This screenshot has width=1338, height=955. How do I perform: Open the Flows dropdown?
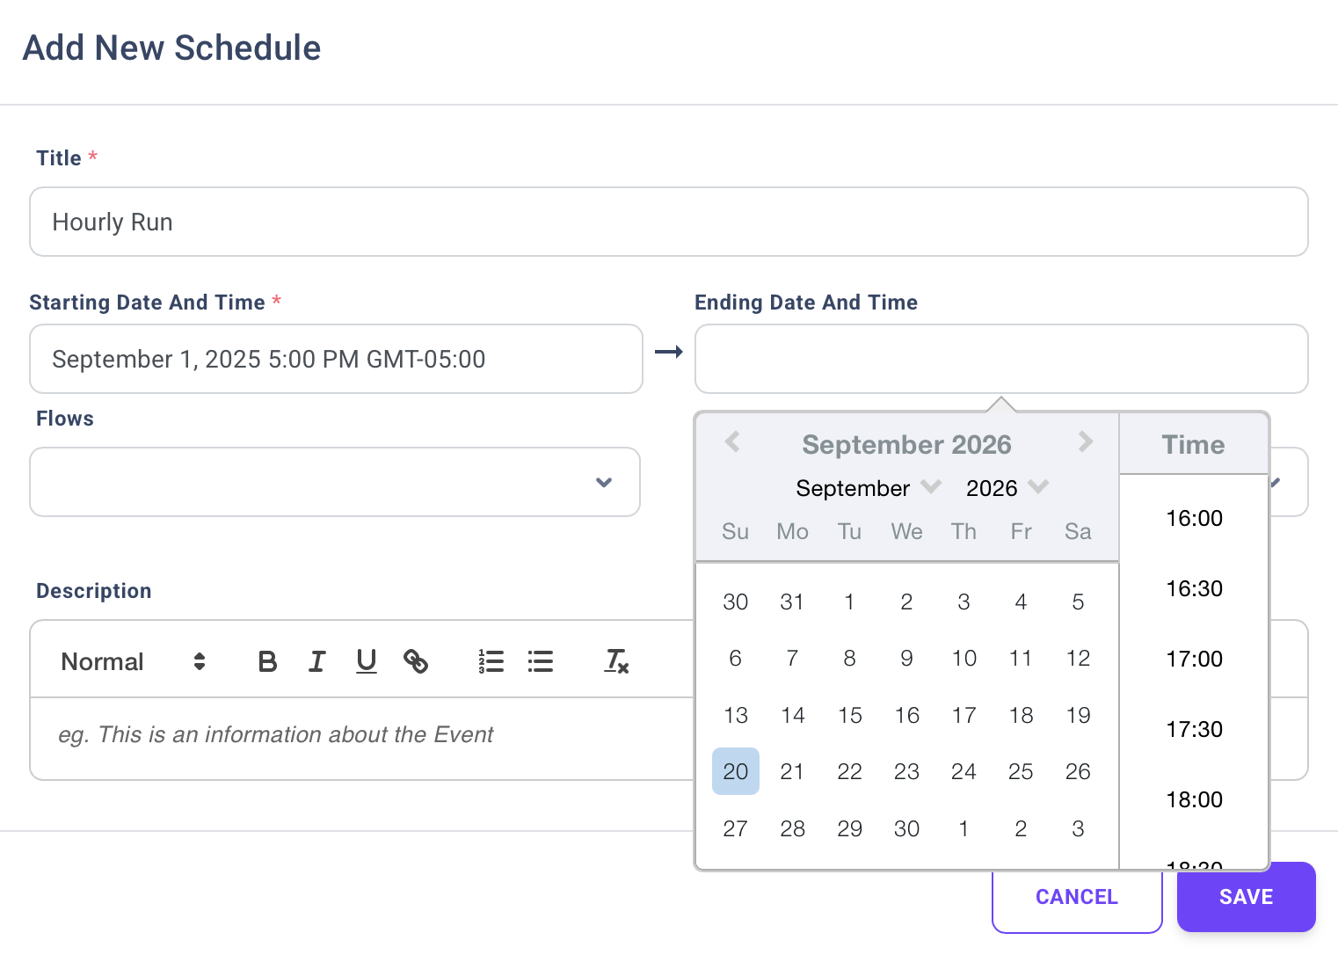pyautogui.click(x=335, y=482)
